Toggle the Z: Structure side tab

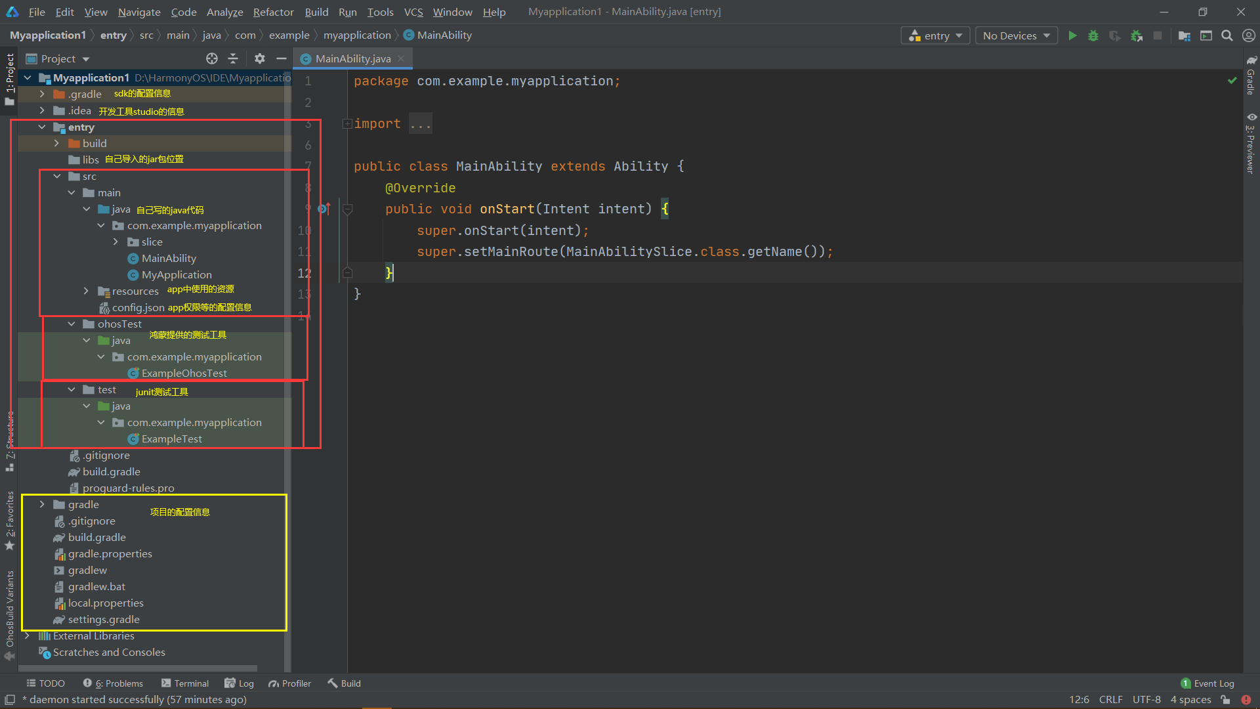(10, 441)
